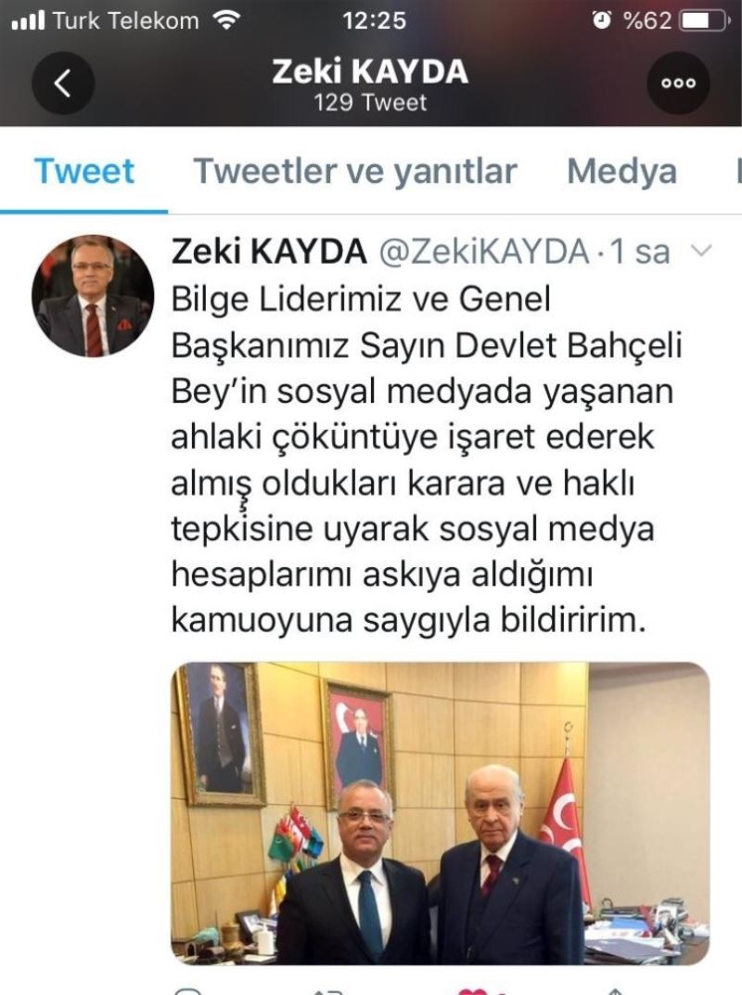This screenshot has width=742, height=995.
Task: Tap the battery icon in status bar
Action: coord(703,21)
